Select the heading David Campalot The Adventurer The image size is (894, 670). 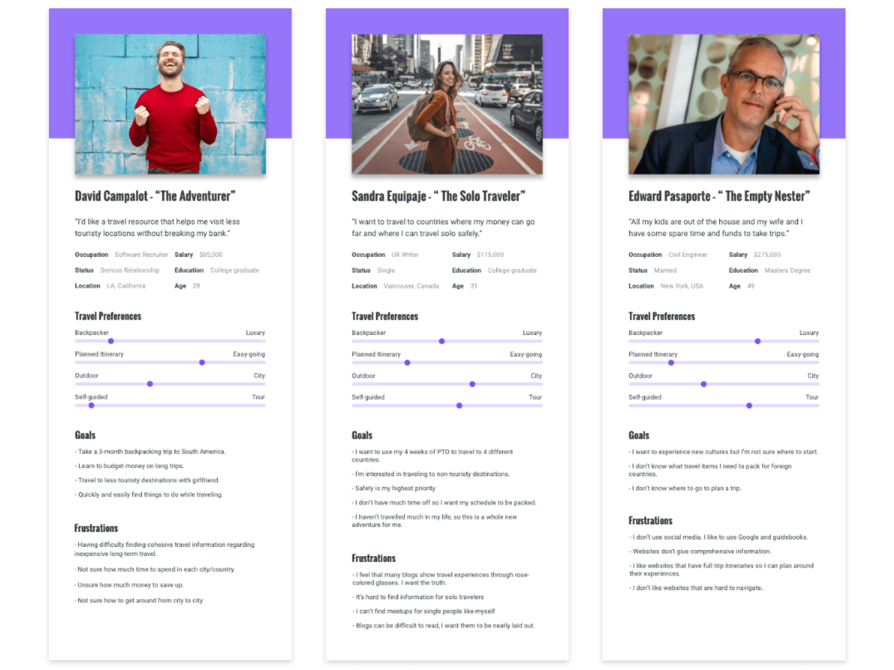[x=155, y=196]
